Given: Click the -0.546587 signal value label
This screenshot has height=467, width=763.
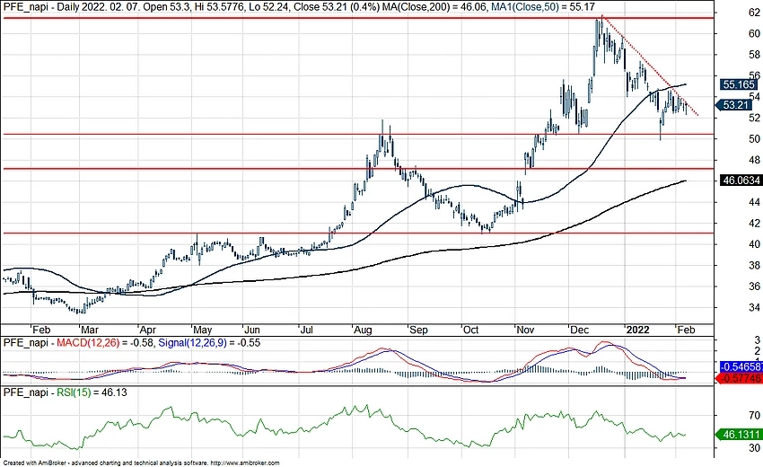Looking at the screenshot, I should 741,367.
